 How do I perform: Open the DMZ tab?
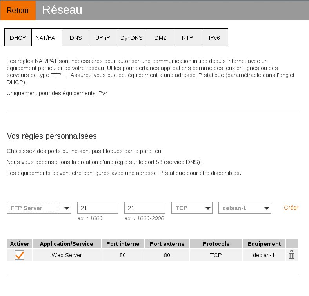click(x=160, y=38)
